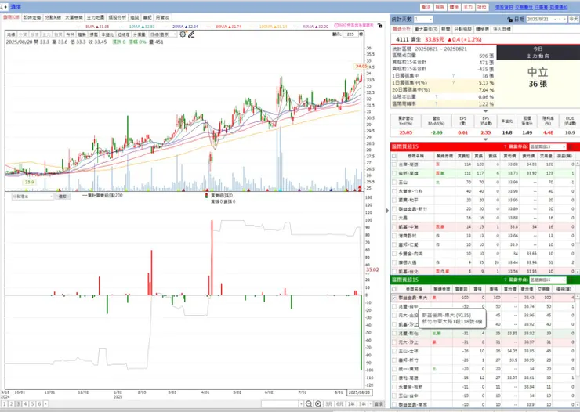
Task: Open the 體檢表 tab
Action: (x=482, y=29)
